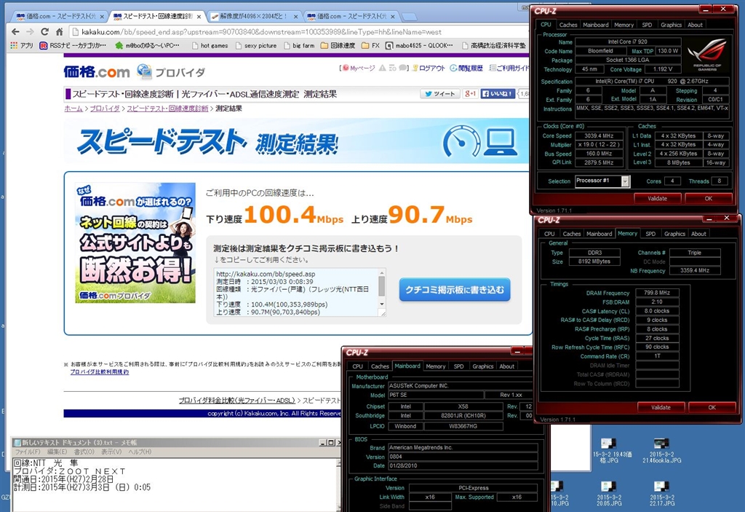Click the 価格.com logo
Viewport: 745px width, 512px height.
coord(97,72)
